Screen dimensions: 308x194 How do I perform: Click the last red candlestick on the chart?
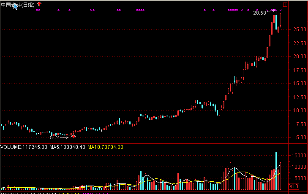pyautogui.click(x=280, y=20)
